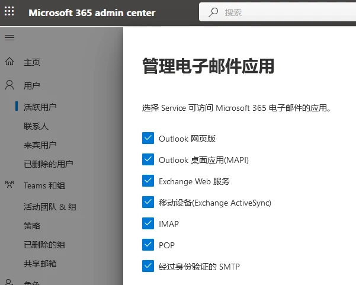Screen dimensions: 356x285
Task: Uncheck Outlook 网页版 checkbox
Action: (x=148, y=138)
